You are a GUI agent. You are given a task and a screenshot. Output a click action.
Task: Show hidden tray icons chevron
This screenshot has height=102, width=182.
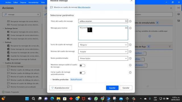click(x=141, y=99)
